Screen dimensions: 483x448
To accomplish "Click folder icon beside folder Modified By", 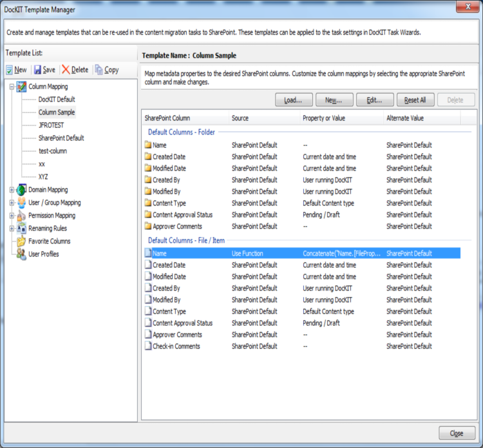I will [x=148, y=191].
